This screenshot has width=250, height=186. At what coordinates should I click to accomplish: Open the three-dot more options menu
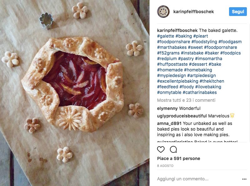coord(244,179)
